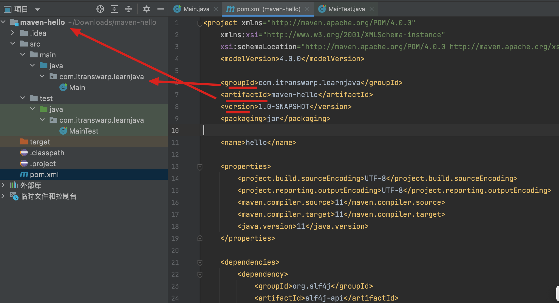Click the .classpath Eclipse file icon

pyautogui.click(x=24, y=152)
